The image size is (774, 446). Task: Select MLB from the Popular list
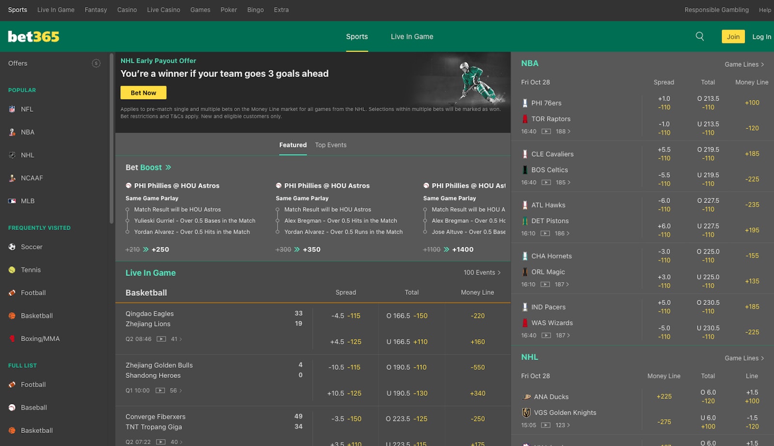[28, 201]
